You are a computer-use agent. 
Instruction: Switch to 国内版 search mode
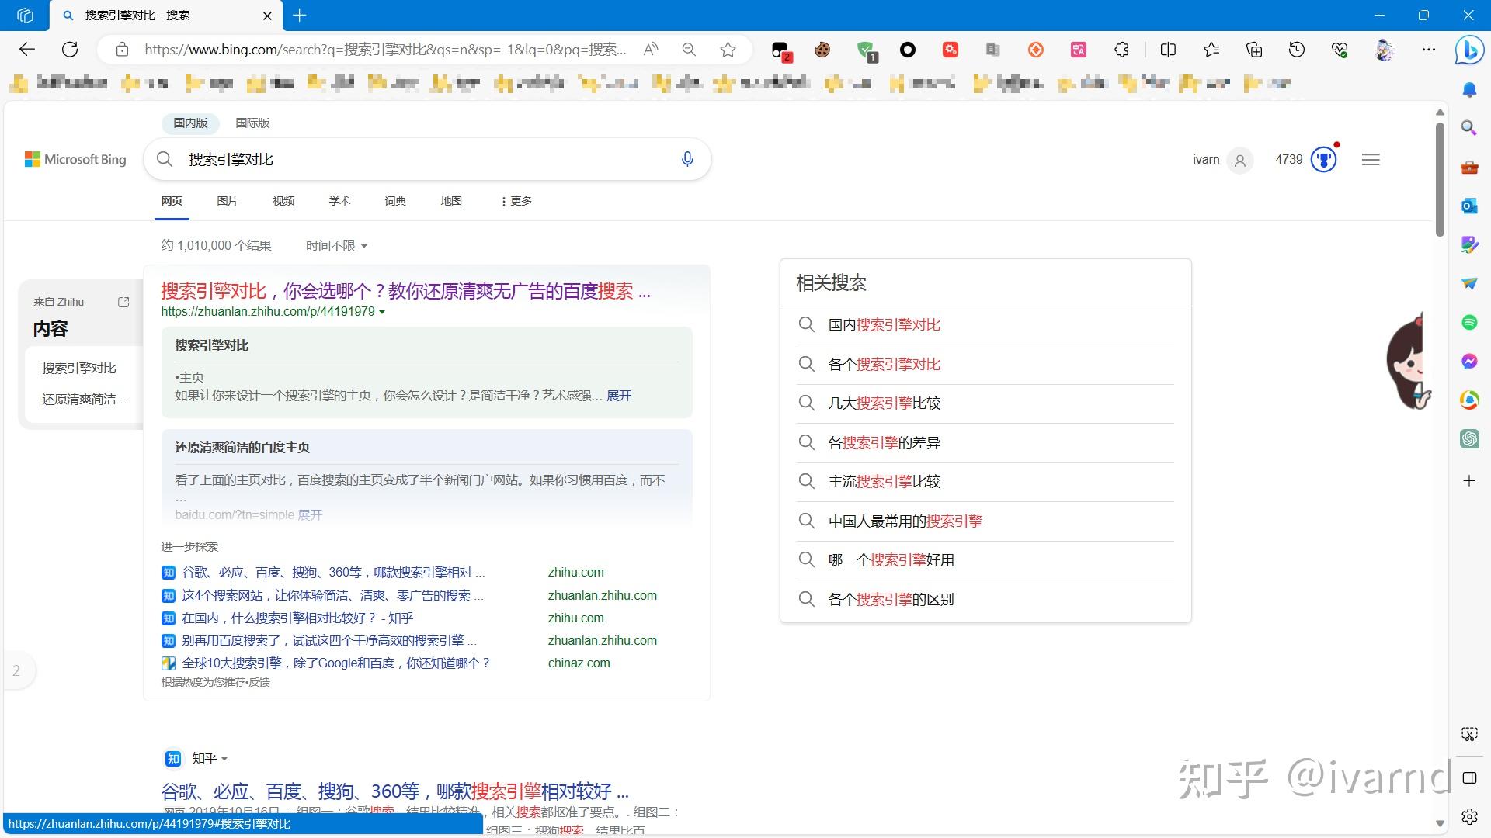click(x=190, y=123)
